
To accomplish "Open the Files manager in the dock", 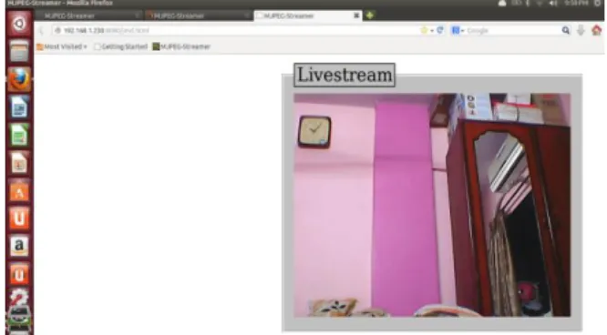I will coord(19,51).
